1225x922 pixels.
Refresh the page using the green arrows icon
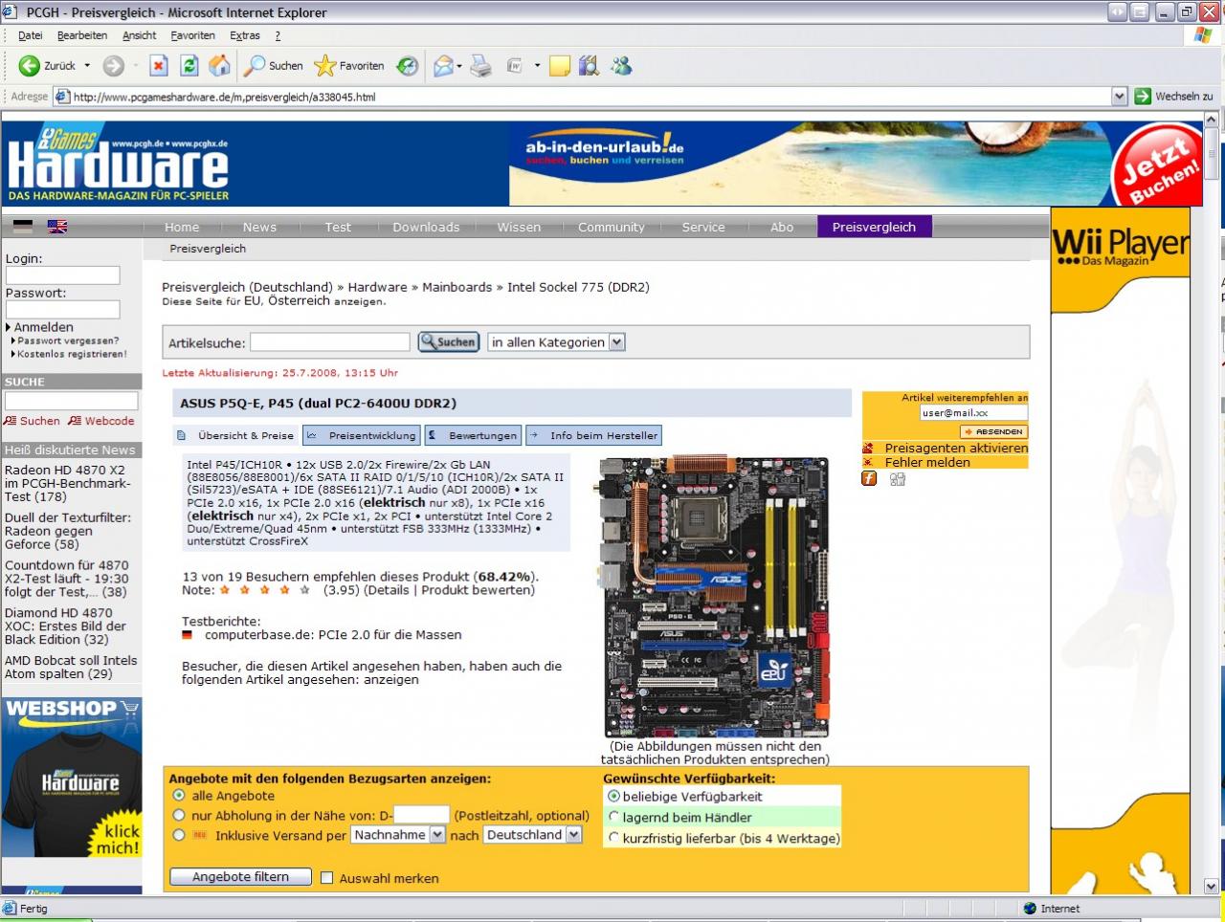[189, 66]
